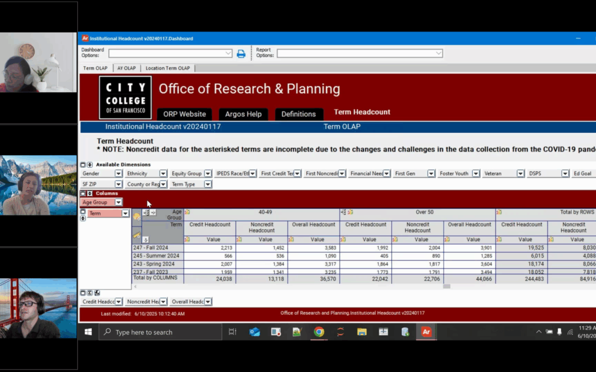Select the 243 - Spring 2024 row header
The image size is (596, 372).
[158, 264]
